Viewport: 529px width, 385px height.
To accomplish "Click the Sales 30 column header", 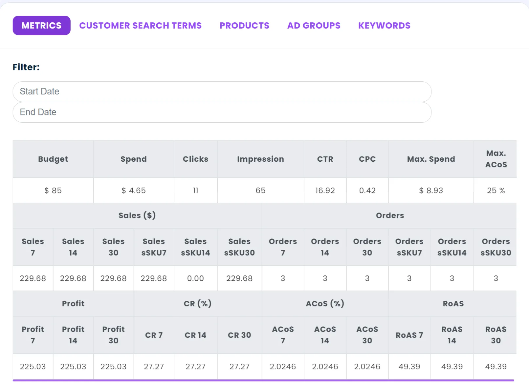I will pyautogui.click(x=113, y=247).
